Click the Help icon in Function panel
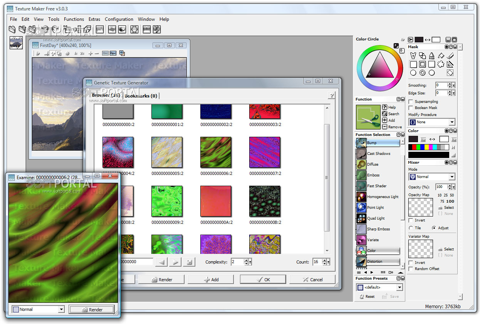This screenshot has height=324, width=480. 384,107
